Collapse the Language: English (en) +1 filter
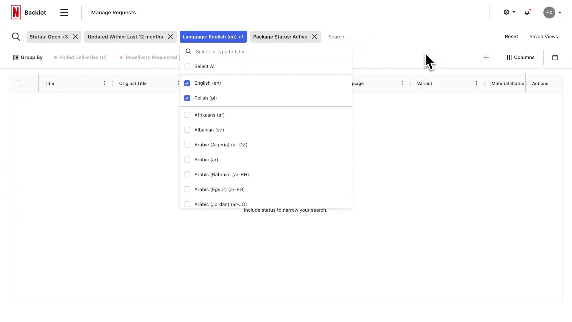The image size is (572, 322). point(213,37)
